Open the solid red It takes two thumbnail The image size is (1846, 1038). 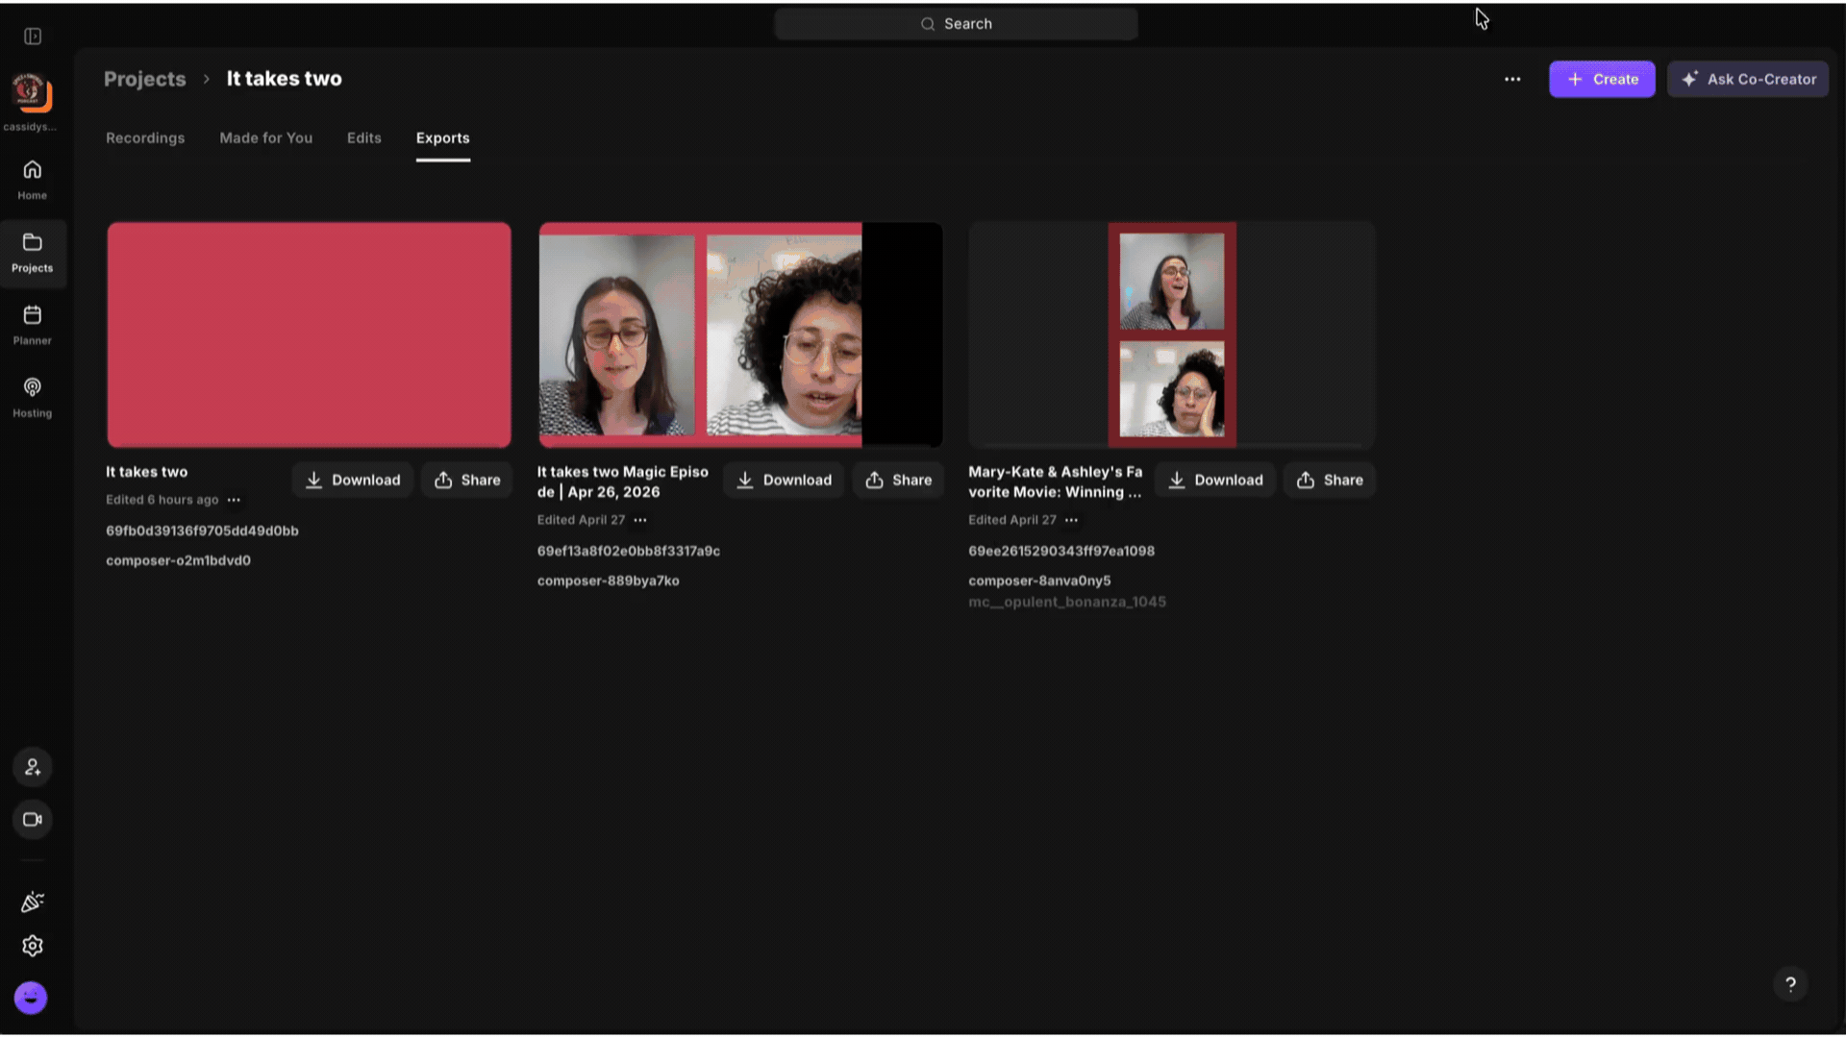[x=309, y=334]
